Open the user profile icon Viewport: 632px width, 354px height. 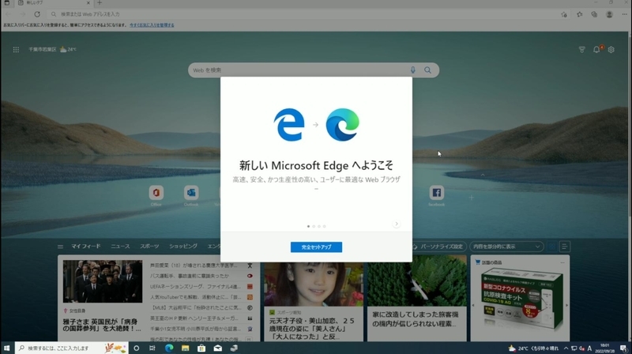coord(609,14)
